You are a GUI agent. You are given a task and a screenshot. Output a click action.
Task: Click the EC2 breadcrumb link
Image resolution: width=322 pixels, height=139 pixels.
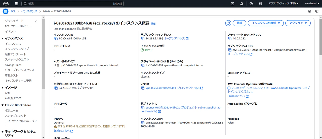13,11
